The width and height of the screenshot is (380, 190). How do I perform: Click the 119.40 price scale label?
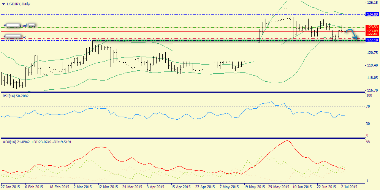(371, 65)
